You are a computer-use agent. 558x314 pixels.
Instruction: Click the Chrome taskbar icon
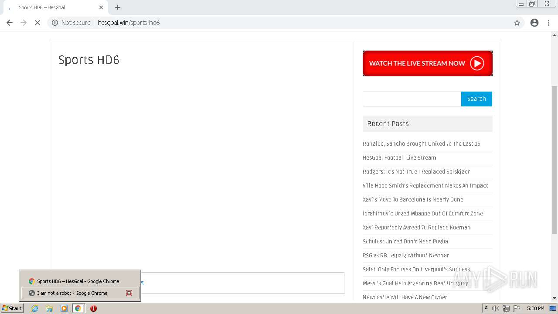(x=78, y=308)
